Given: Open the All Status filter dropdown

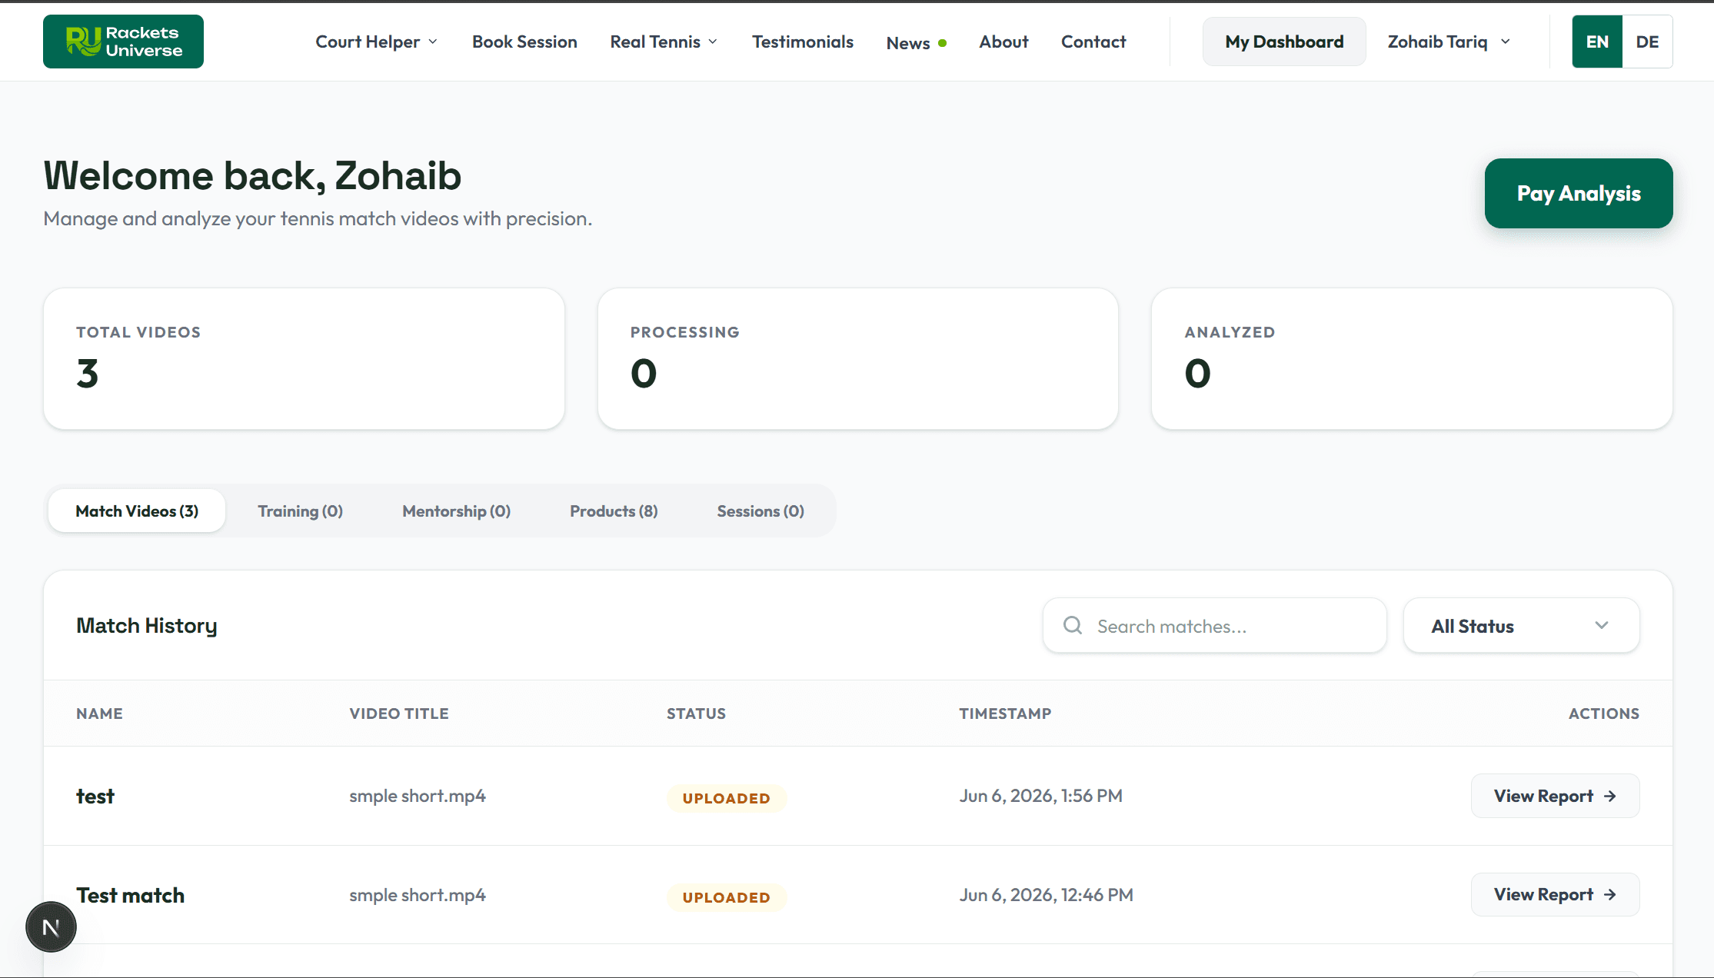Looking at the screenshot, I should (x=1521, y=626).
